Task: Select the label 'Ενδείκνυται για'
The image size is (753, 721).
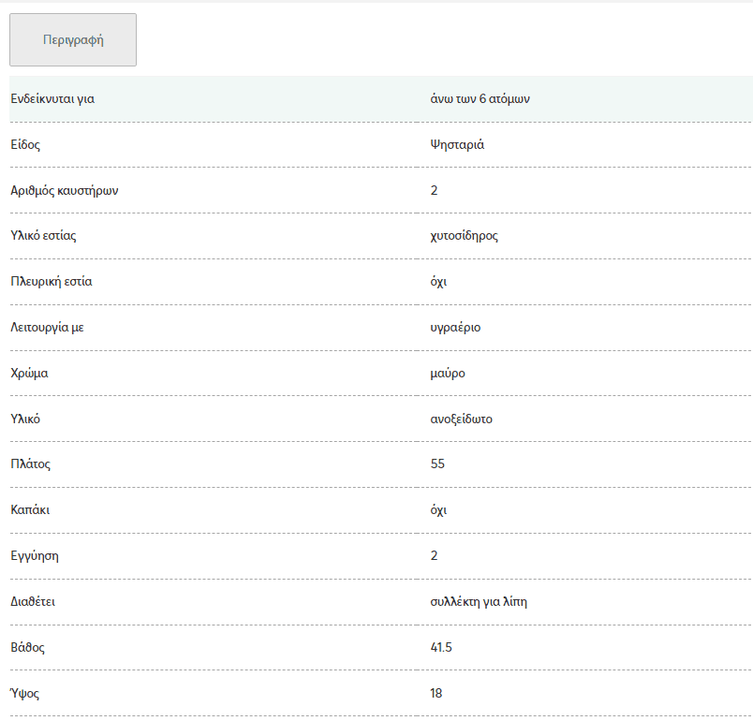Action: [x=52, y=99]
